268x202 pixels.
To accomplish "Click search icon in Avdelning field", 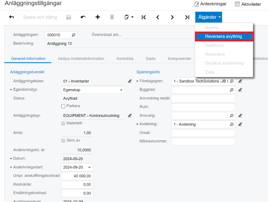I will tap(232, 124).
